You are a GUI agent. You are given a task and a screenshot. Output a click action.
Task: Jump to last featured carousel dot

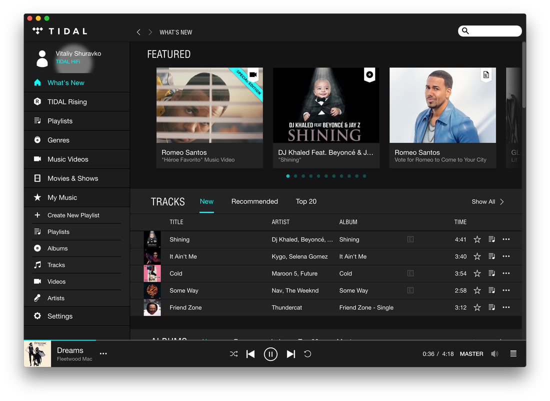coord(364,176)
